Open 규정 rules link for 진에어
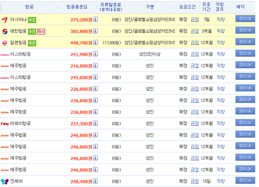Screen dimensions: 259x187 [x=195, y=181]
